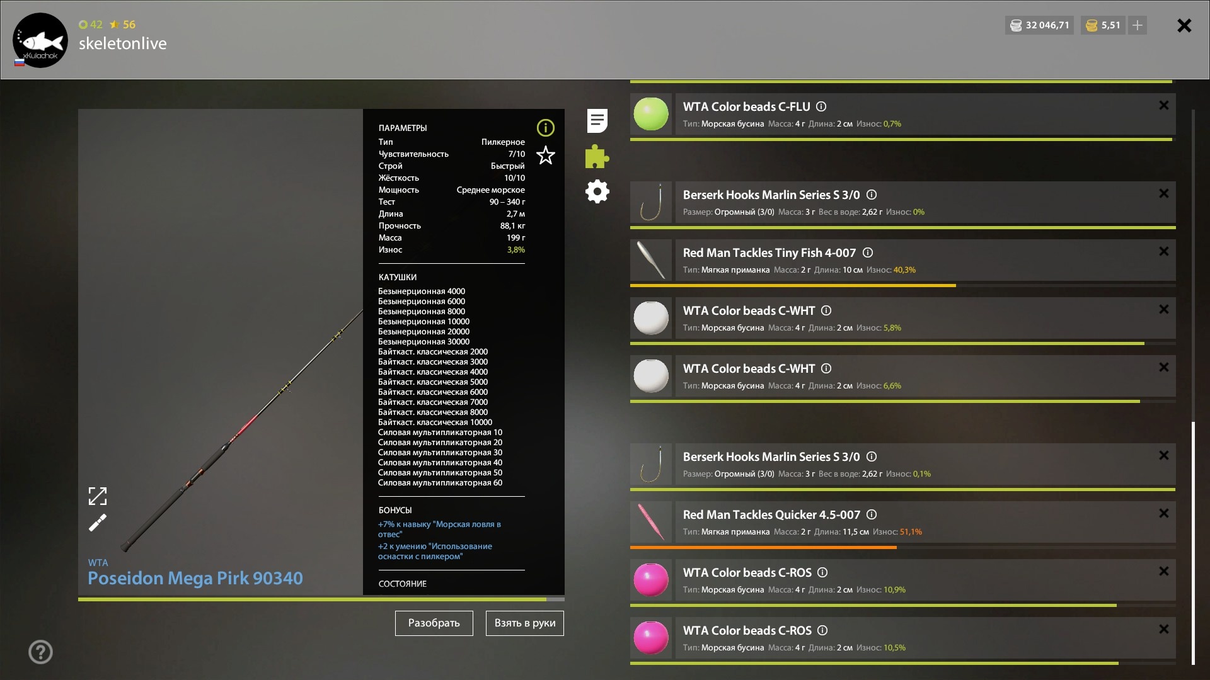
Task: Click the tackle list vertical scrollbar
Action: click(1193, 543)
